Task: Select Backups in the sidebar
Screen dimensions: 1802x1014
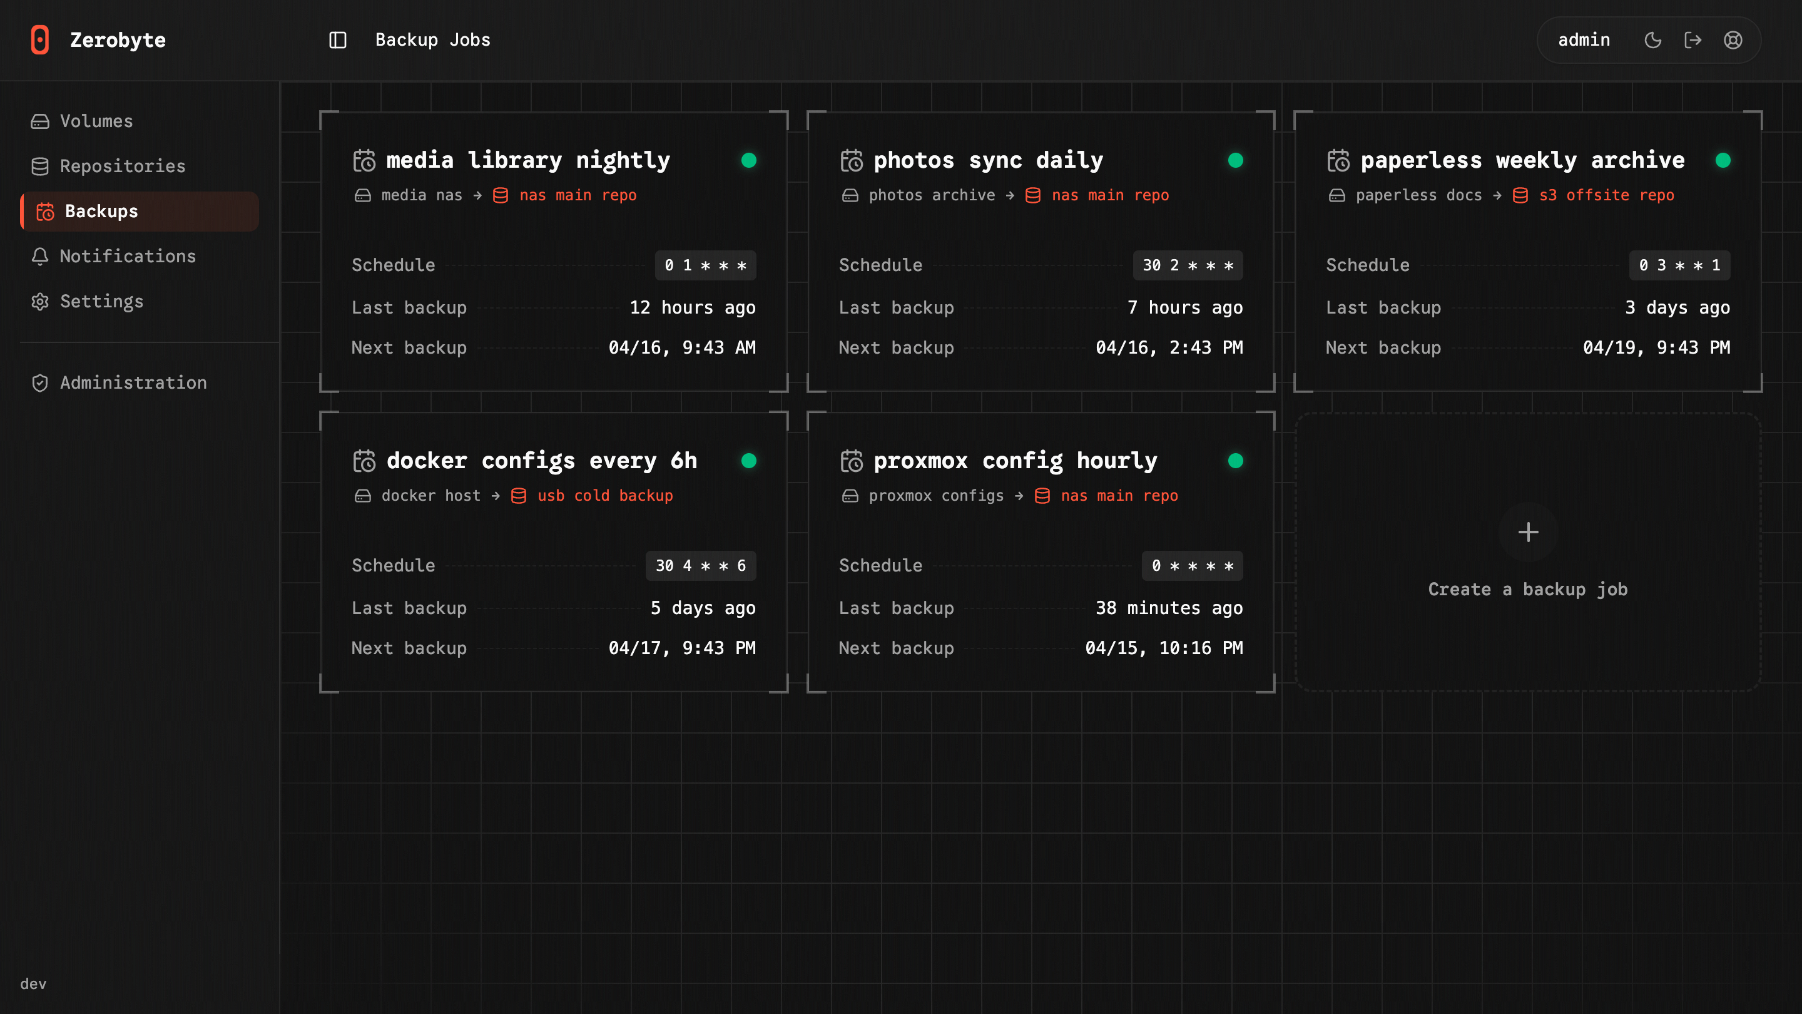Action: click(140, 212)
